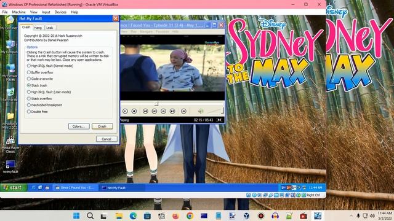This screenshot has width=394, height=221.
Task: Open the Windows 11 Start menu
Action: (76, 215)
